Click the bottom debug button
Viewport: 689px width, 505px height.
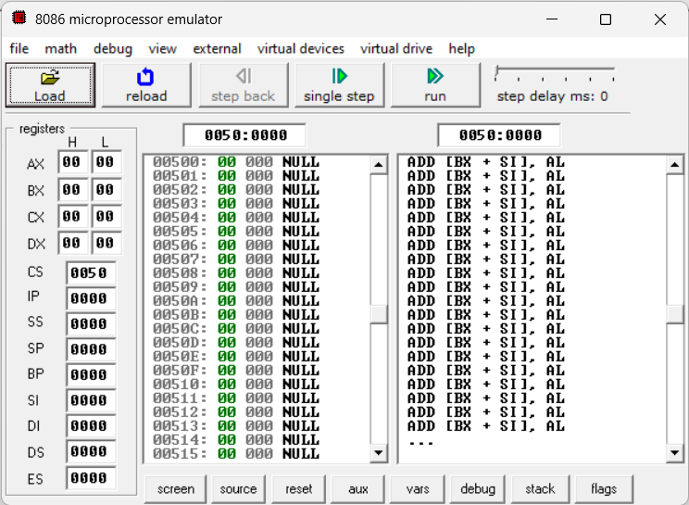coord(478,488)
